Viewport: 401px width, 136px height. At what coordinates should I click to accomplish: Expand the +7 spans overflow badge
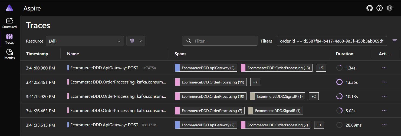click(x=255, y=82)
